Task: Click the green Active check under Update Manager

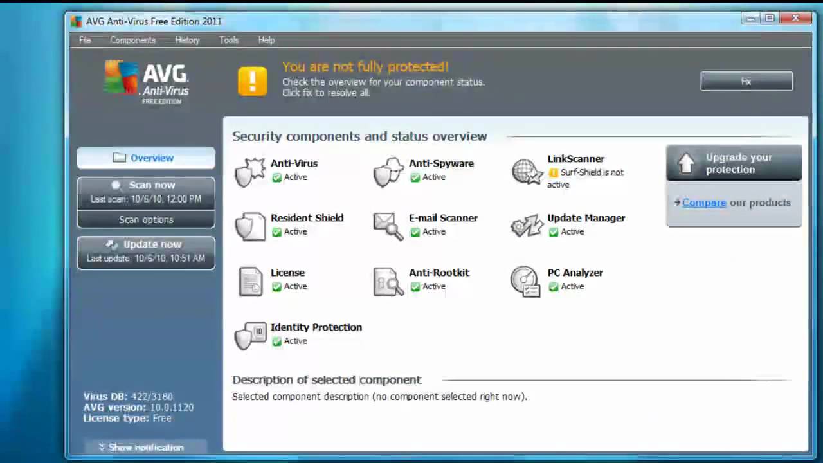Action: pyautogui.click(x=554, y=232)
